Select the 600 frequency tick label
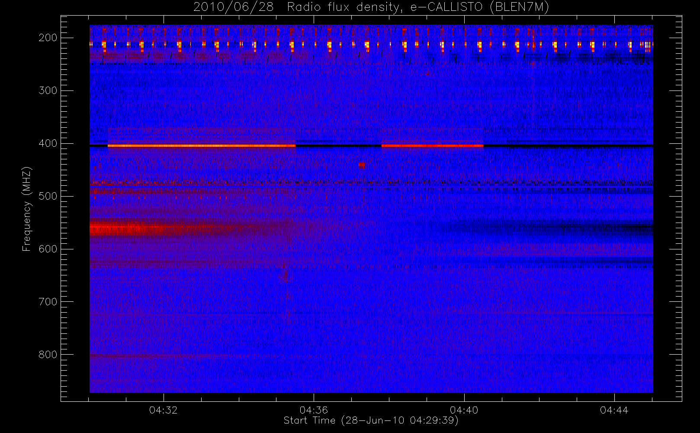This screenshot has width=700, height=433. pyautogui.click(x=48, y=249)
